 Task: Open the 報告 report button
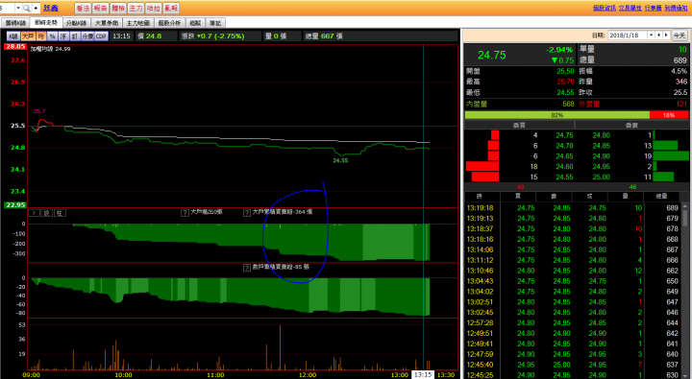click(x=100, y=8)
